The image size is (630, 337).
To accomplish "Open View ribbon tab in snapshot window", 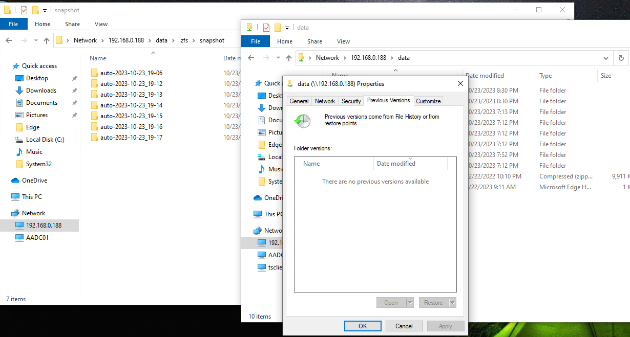I will pyautogui.click(x=101, y=24).
